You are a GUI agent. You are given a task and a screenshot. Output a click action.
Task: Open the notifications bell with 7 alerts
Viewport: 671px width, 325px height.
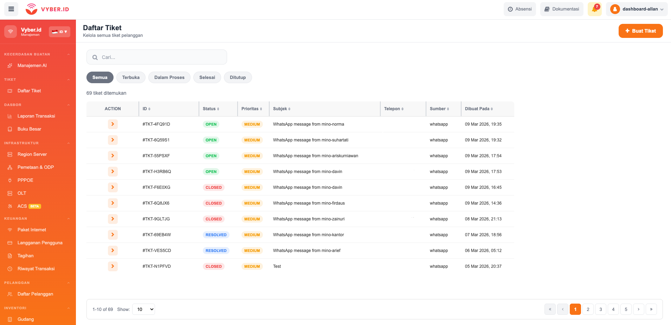tap(594, 9)
